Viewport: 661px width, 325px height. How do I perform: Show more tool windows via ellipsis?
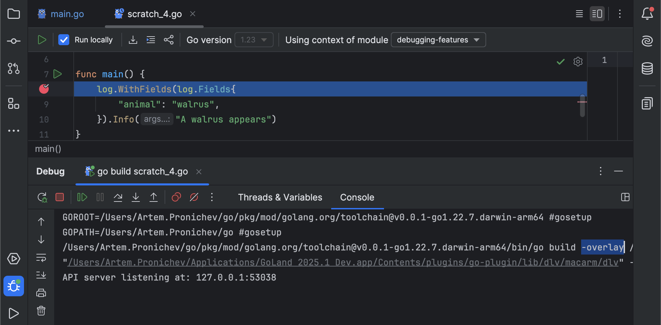pos(14,131)
